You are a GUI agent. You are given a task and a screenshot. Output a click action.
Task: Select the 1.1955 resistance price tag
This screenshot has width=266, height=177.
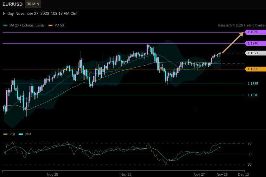coord(255,32)
